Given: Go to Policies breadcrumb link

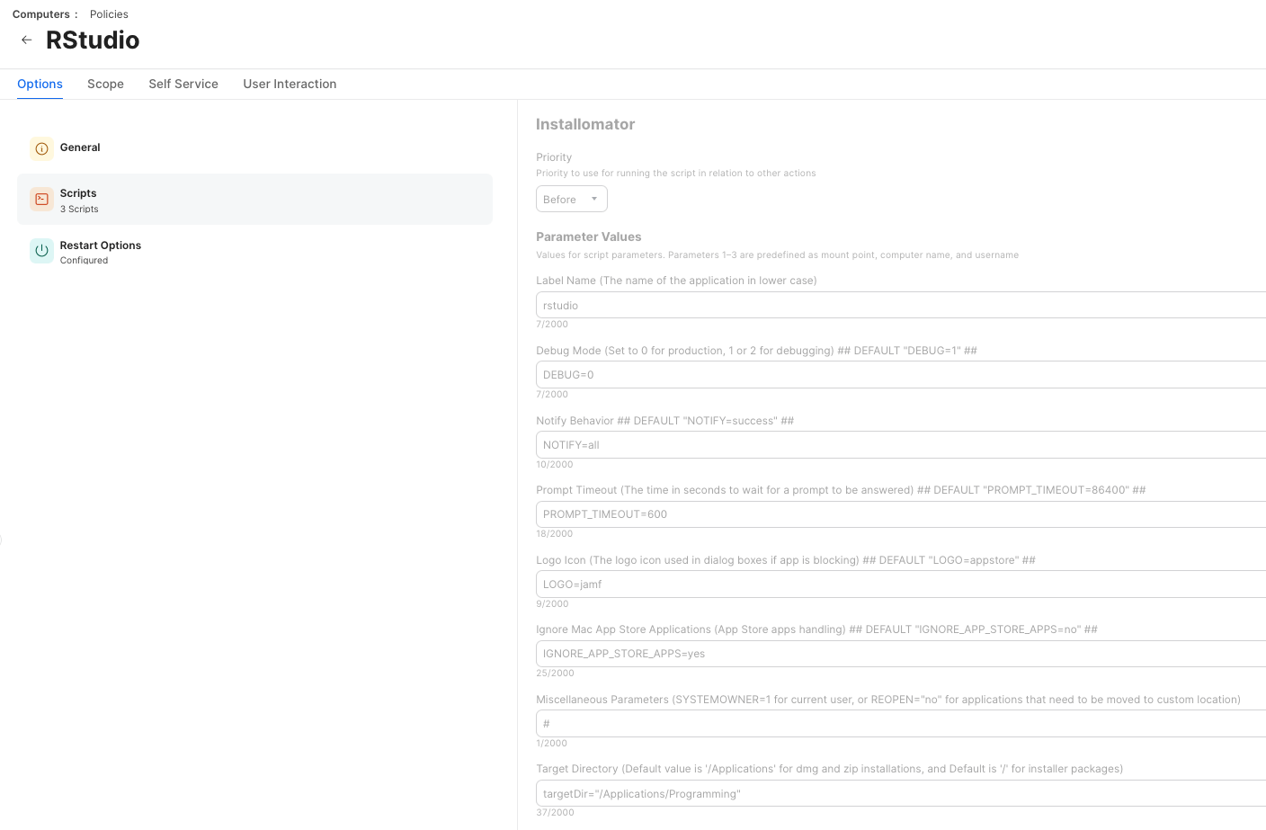Looking at the screenshot, I should click(x=109, y=14).
